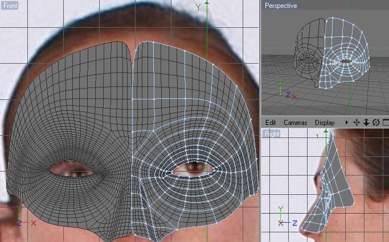Open the Cameras menu above the Right viewport
This screenshot has height=242, width=389.
tap(295, 123)
